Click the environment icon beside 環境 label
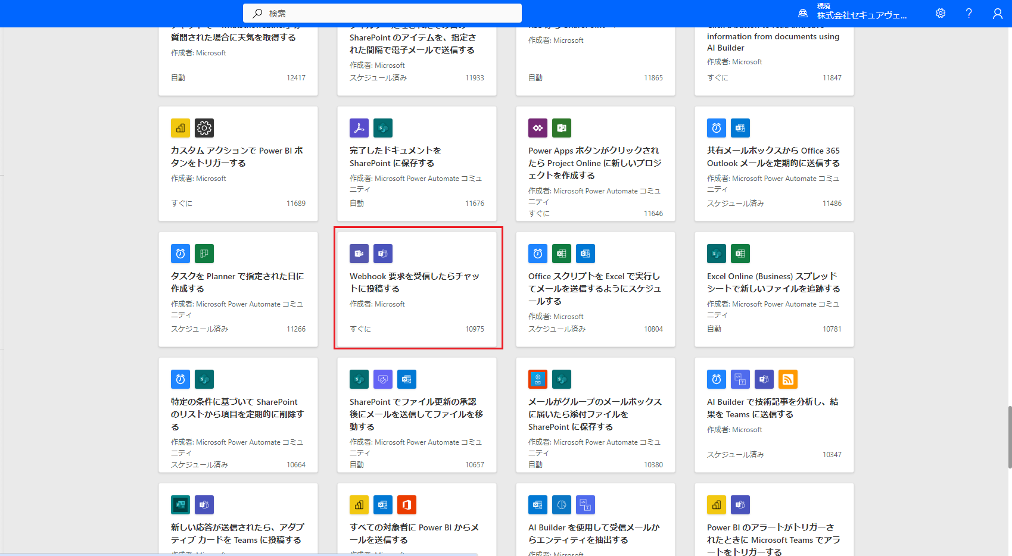1012x556 pixels. click(x=803, y=13)
